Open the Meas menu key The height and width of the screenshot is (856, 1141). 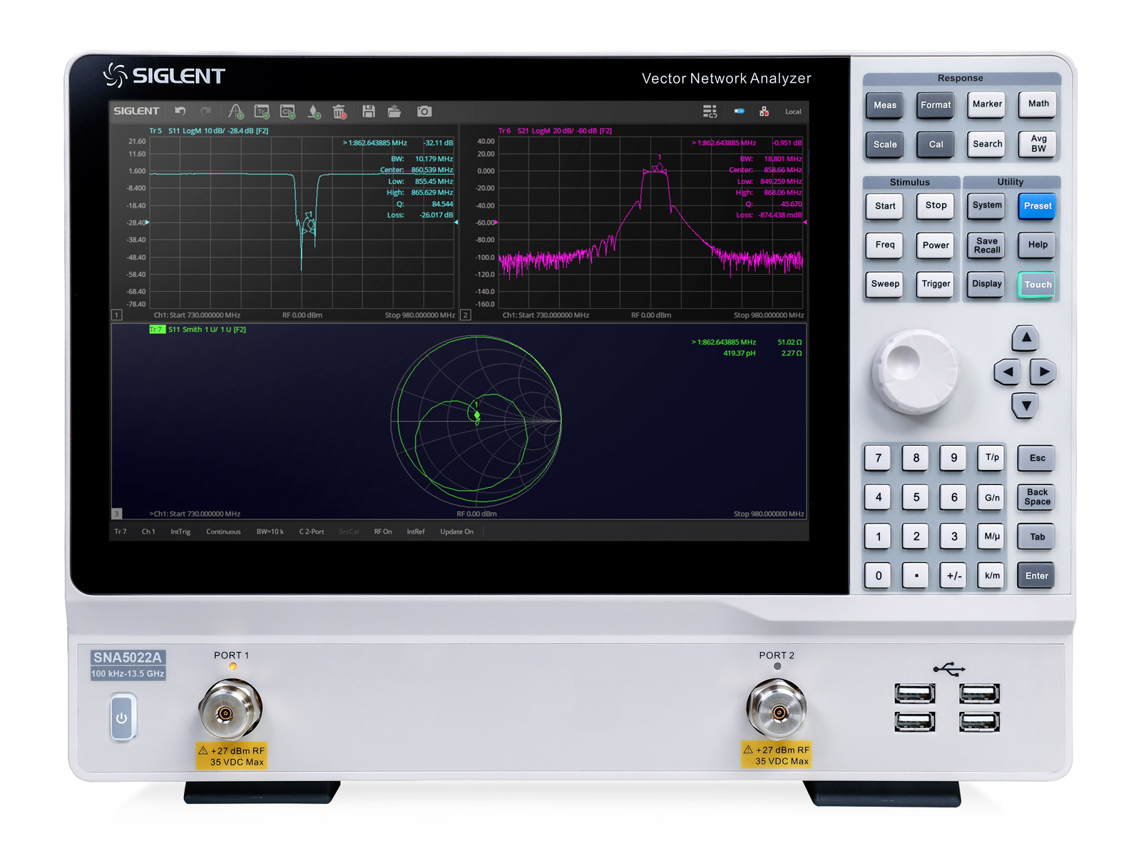coord(885,105)
